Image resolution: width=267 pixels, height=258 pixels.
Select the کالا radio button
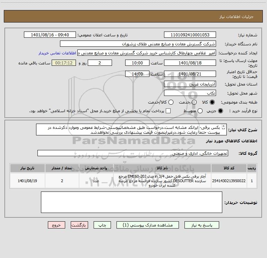[212, 102]
